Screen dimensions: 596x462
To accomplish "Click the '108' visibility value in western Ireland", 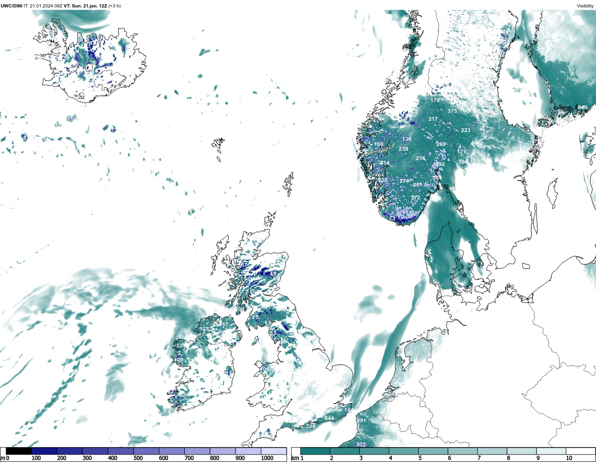I will [x=179, y=359].
